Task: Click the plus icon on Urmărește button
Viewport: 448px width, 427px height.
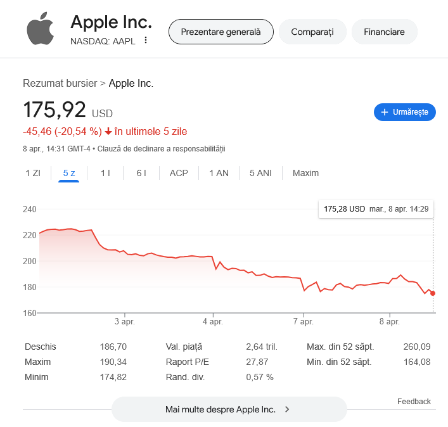Action: [384, 112]
